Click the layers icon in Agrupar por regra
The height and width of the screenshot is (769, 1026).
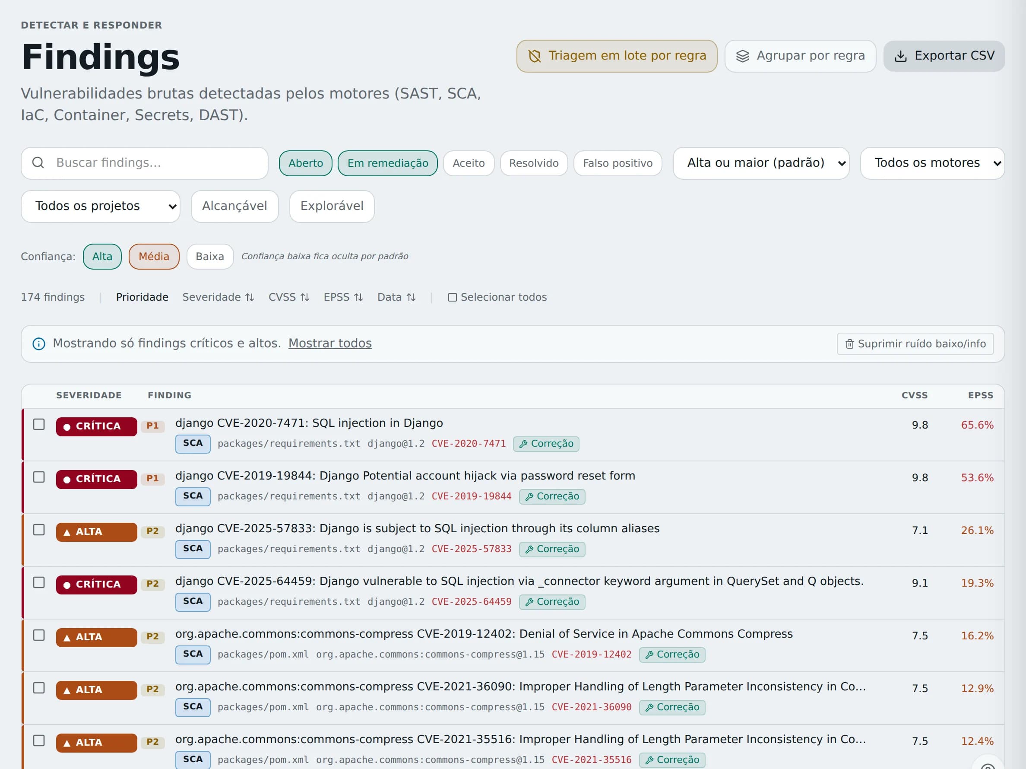(743, 56)
